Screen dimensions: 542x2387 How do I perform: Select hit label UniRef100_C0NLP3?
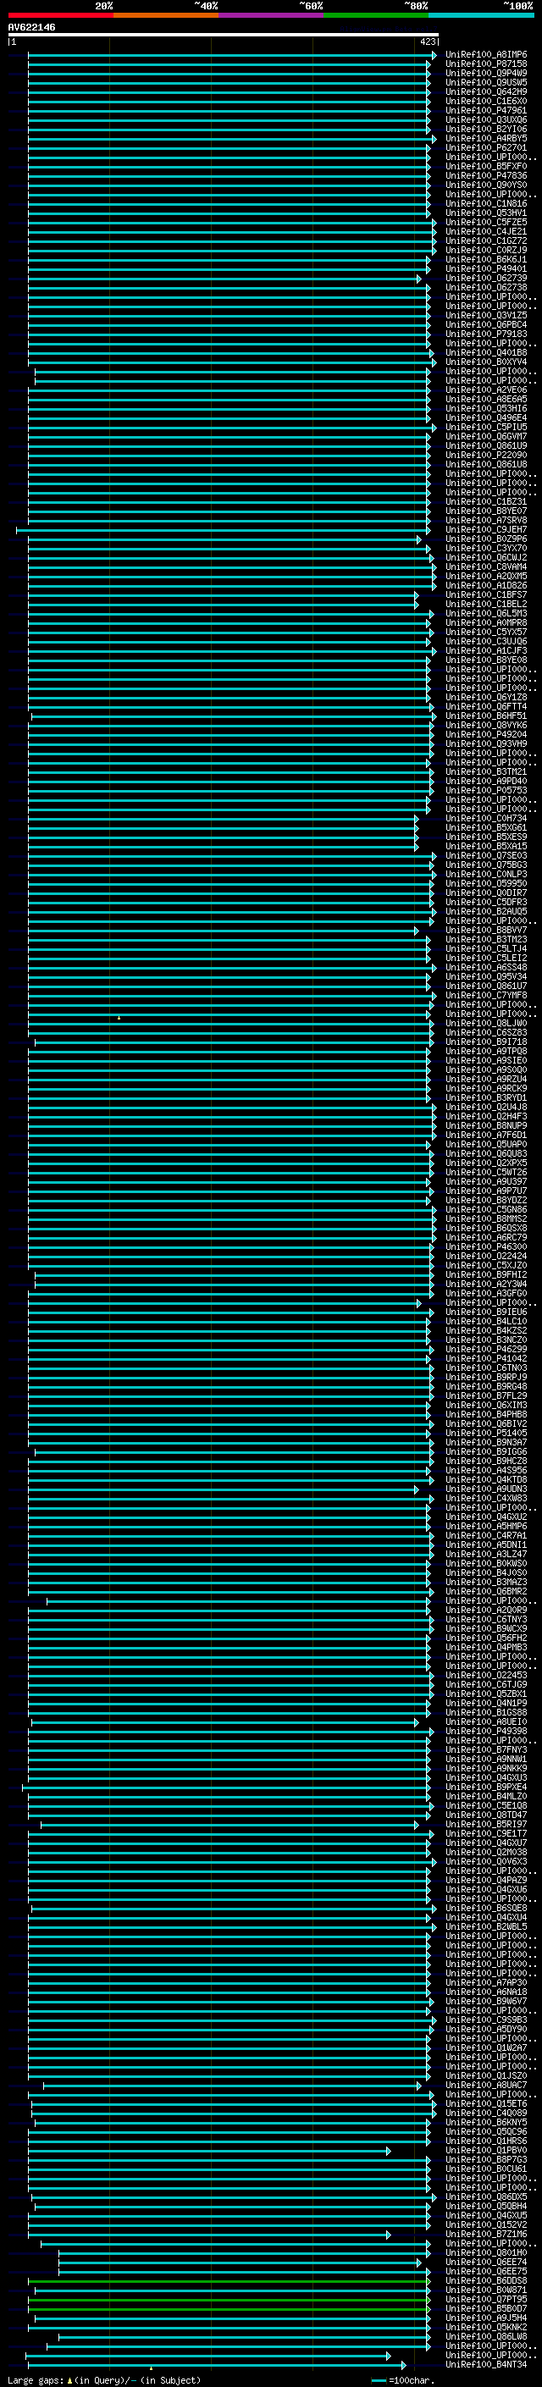pos(486,874)
